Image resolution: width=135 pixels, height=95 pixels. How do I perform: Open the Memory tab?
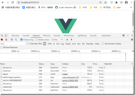(47, 36)
